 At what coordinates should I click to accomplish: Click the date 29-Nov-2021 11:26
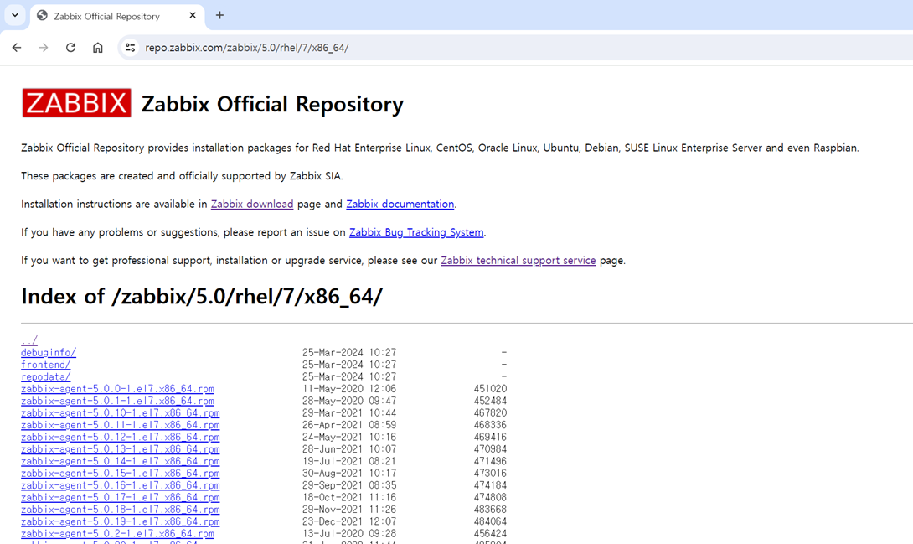[348, 510]
